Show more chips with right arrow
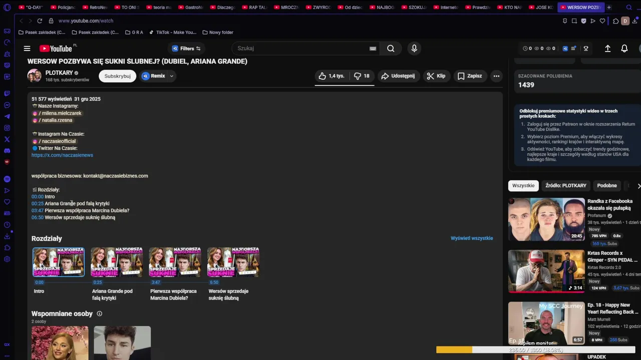The width and height of the screenshot is (641, 360). pyautogui.click(x=638, y=185)
